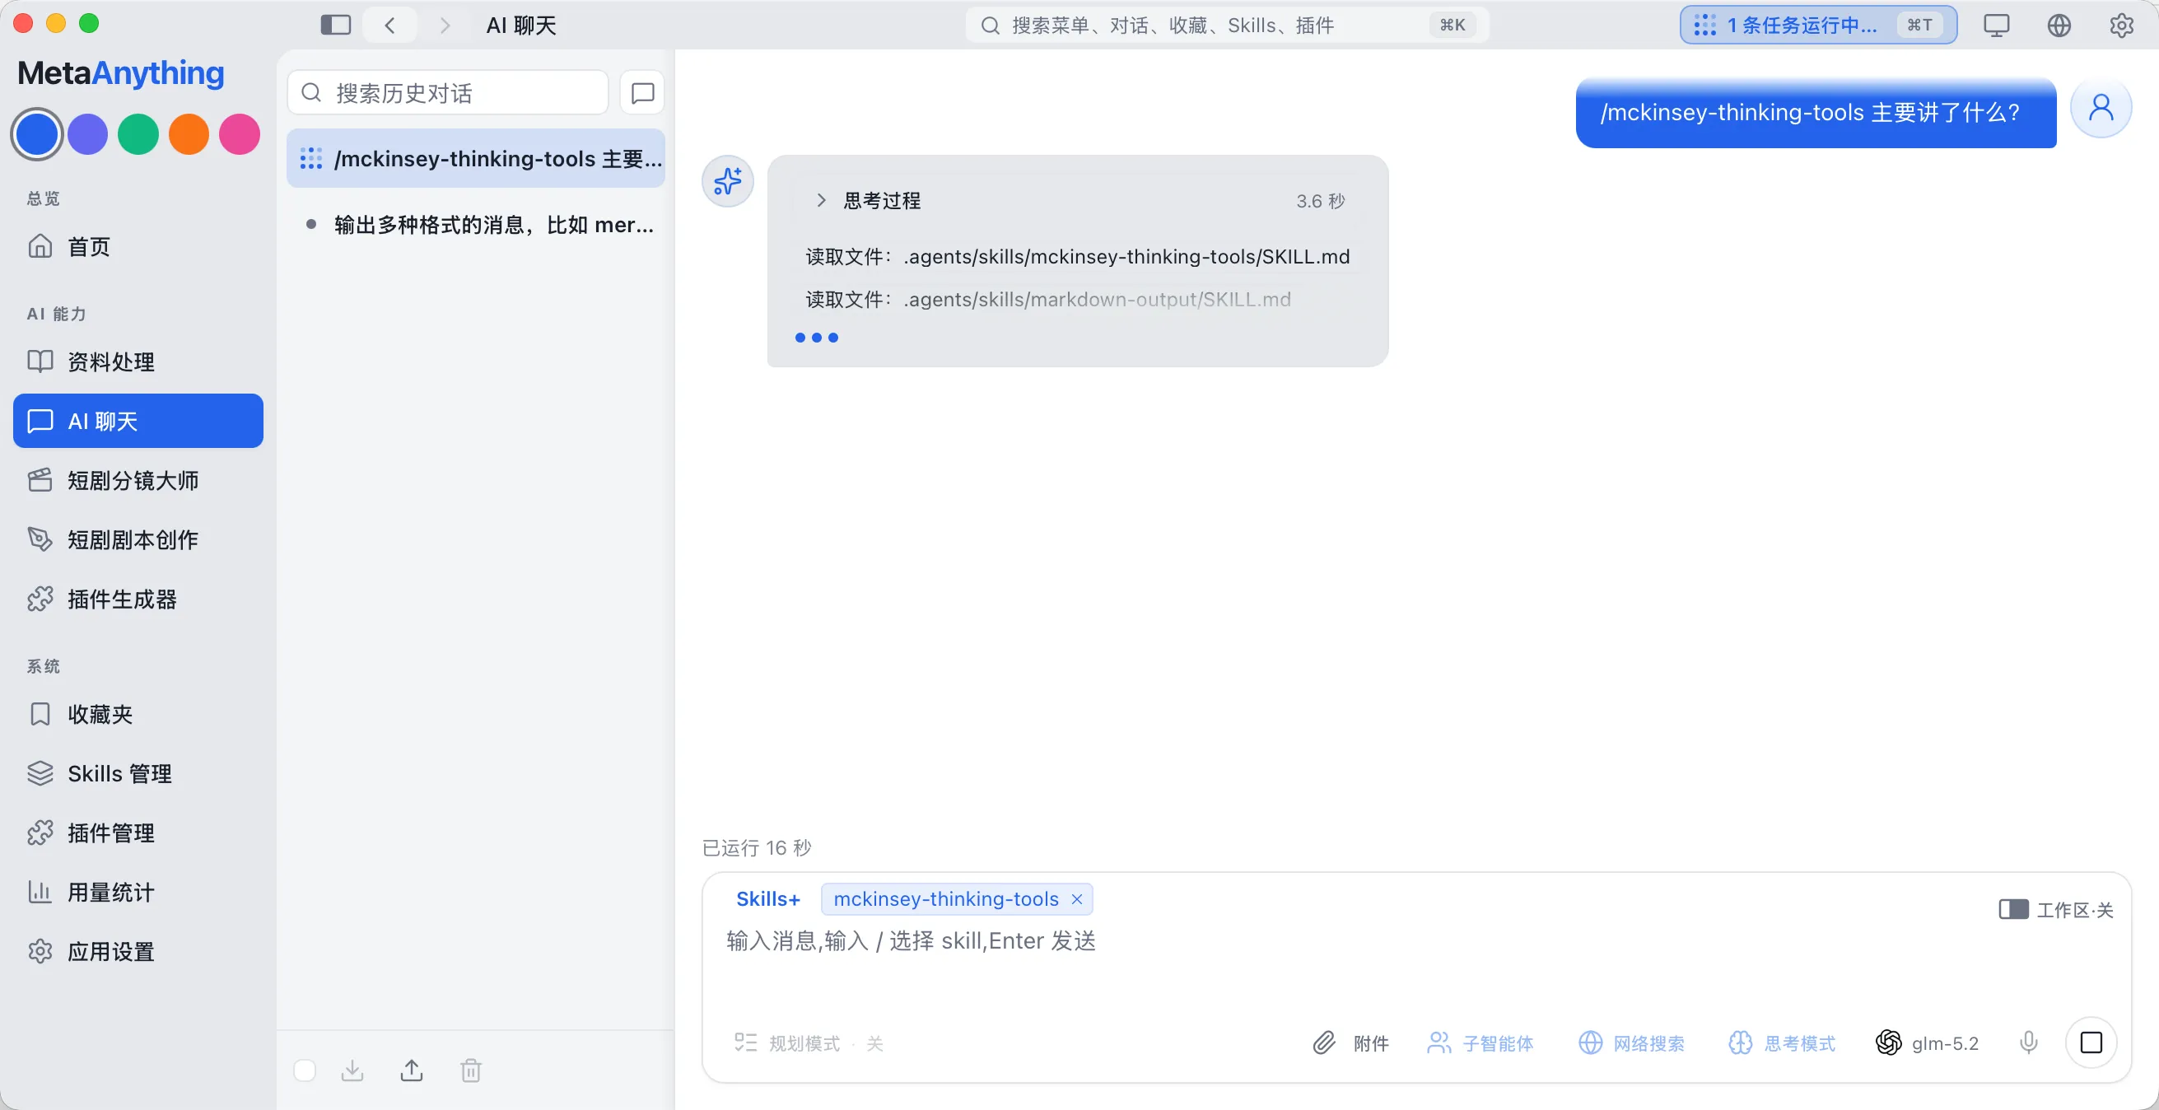Open the 1 条任务运行中 task list
This screenshot has width=2159, height=1110.
(x=1818, y=26)
